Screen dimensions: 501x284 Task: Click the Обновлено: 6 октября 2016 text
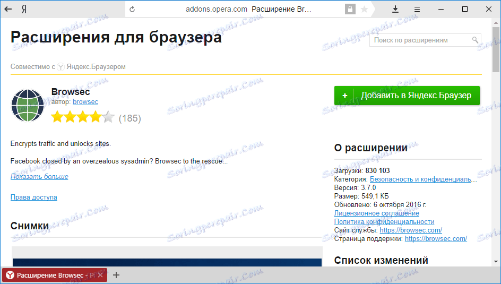coord(380,205)
